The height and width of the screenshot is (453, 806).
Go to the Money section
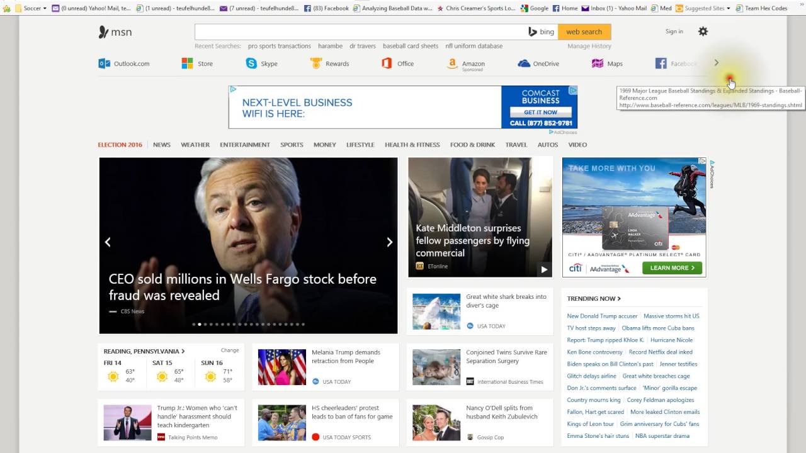pyautogui.click(x=325, y=145)
